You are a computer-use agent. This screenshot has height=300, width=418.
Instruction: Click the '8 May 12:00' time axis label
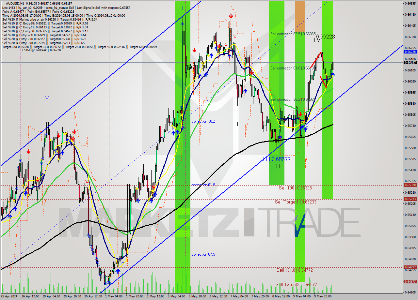[281, 296]
